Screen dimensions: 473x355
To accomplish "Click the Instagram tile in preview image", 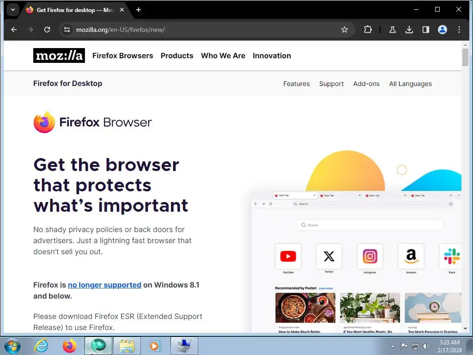I will coord(370,256).
